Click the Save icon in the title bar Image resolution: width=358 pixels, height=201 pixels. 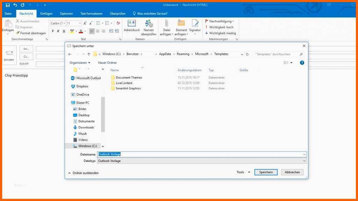(8, 5)
